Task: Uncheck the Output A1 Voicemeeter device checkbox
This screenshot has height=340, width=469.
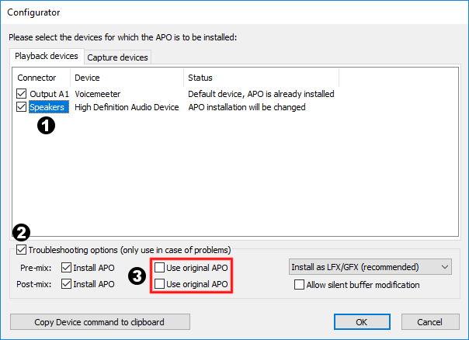Action: [x=21, y=94]
